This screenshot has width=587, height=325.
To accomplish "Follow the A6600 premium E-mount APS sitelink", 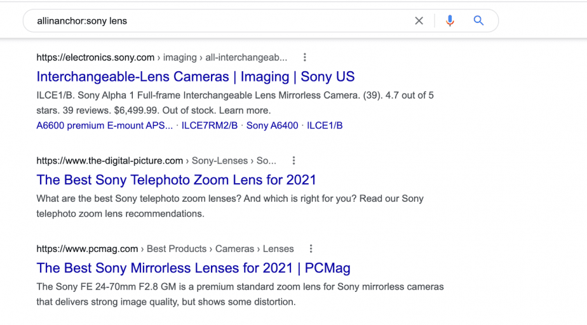I will pos(104,125).
